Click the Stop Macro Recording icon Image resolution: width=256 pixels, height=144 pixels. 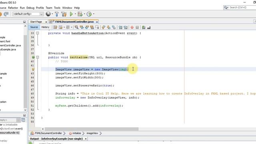(137, 27)
